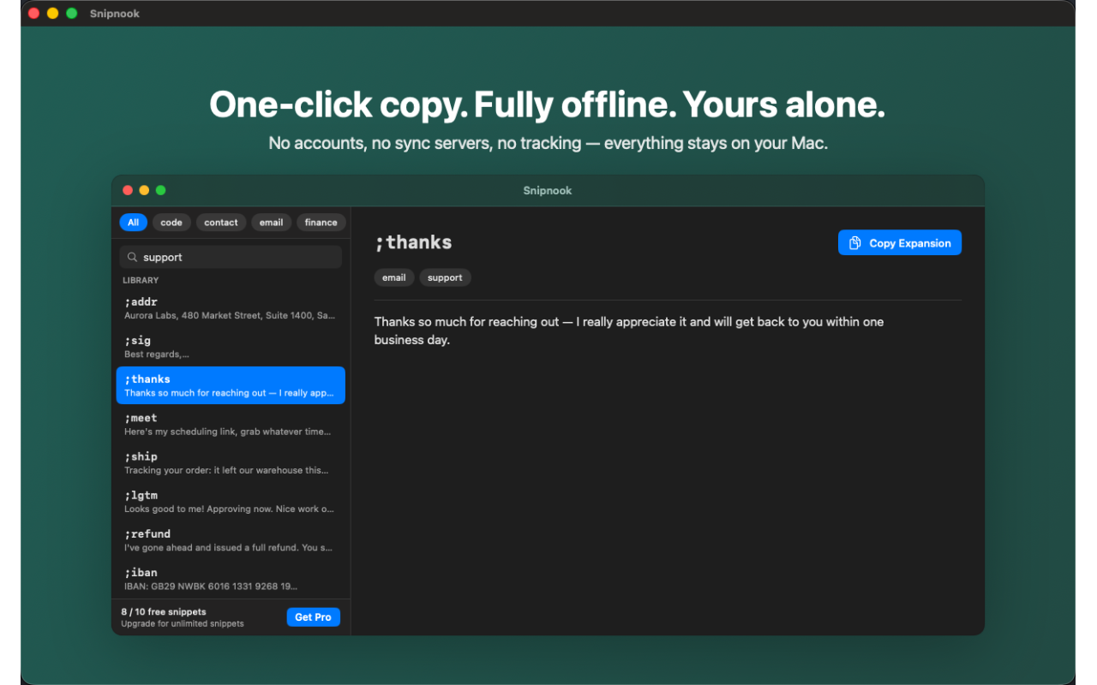Click the email tag under the ;thanks title

(x=394, y=277)
